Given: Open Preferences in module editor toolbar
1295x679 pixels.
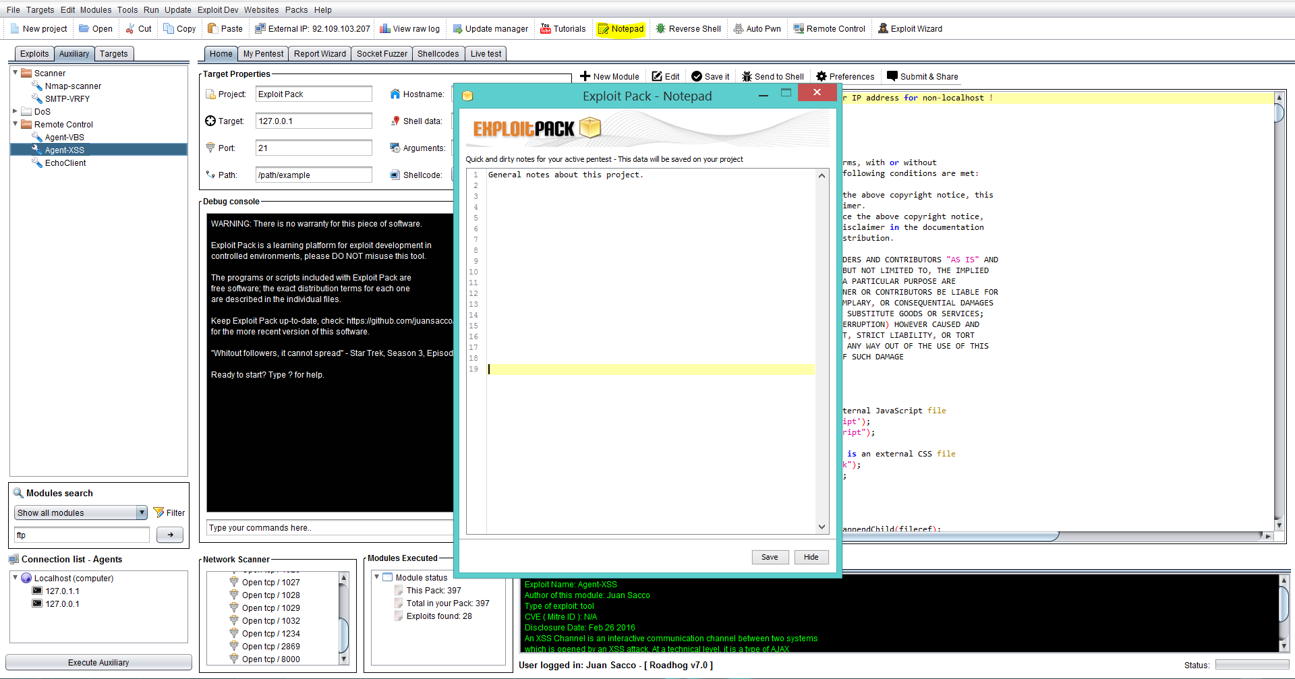Looking at the screenshot, I should [845, 77].
